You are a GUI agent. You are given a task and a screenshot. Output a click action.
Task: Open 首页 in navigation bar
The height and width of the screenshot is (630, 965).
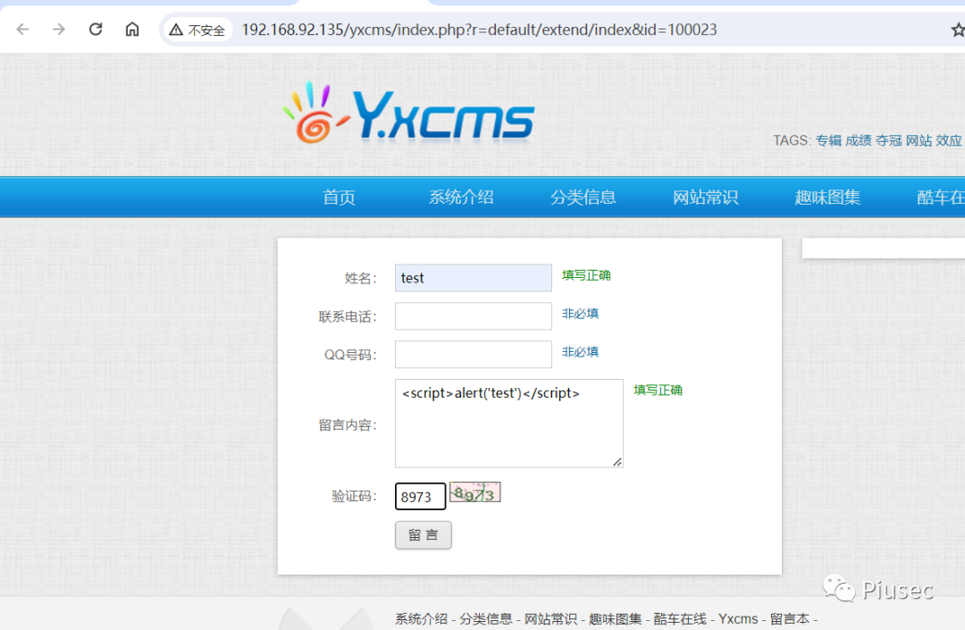click(x=340, y=197)
